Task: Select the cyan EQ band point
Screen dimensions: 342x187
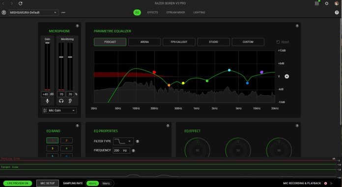Action: point(229,70)
